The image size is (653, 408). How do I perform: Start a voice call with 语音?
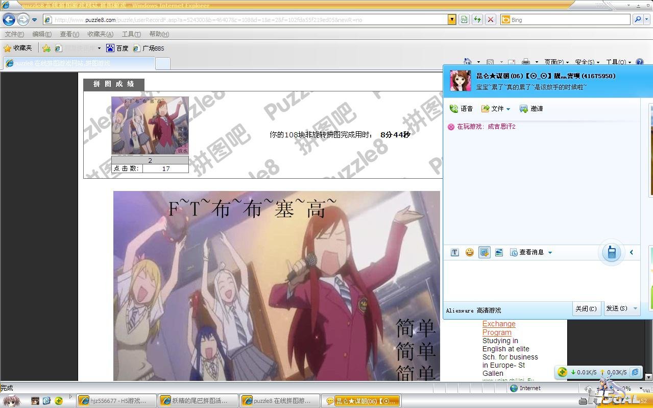coord(461,109)
